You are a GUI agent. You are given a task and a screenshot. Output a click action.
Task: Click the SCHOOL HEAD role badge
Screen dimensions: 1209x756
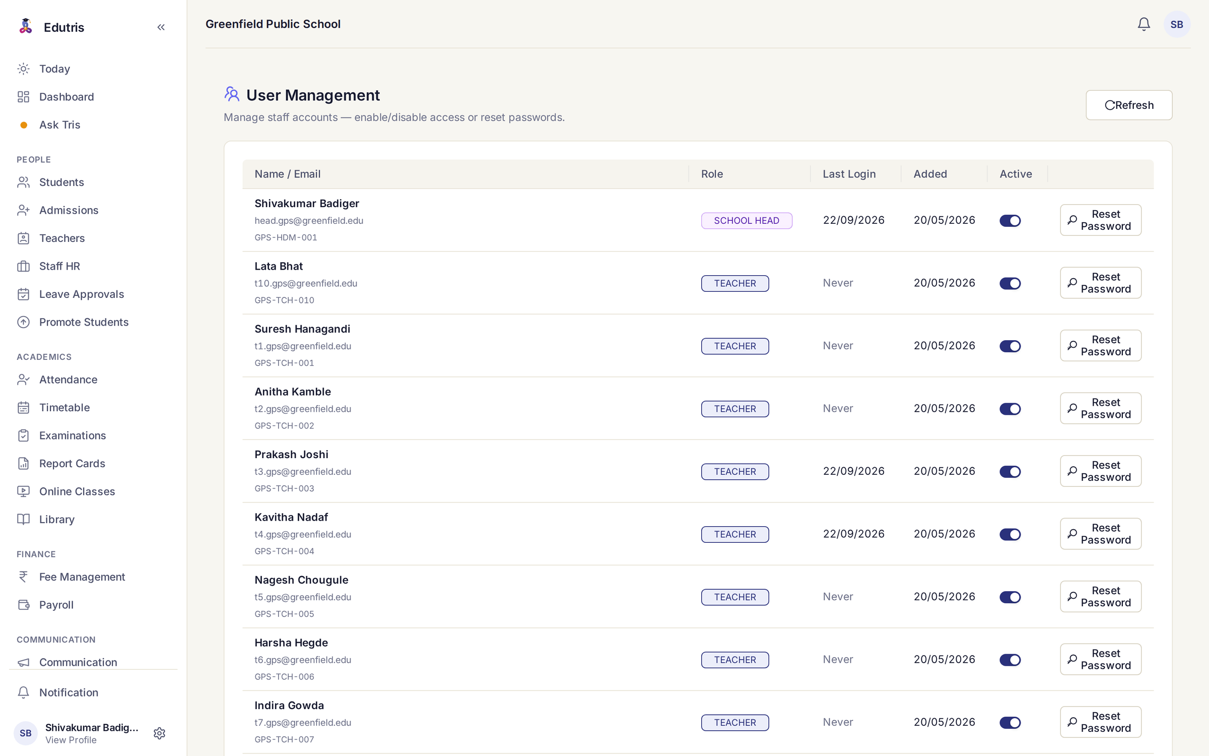(x=747, y=221)
